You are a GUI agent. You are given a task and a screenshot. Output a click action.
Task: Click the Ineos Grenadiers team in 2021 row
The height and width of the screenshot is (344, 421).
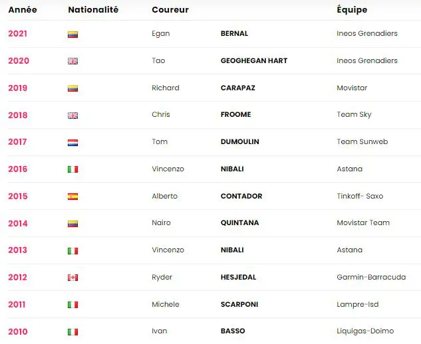pyautogui.click(x=367, y=34)
